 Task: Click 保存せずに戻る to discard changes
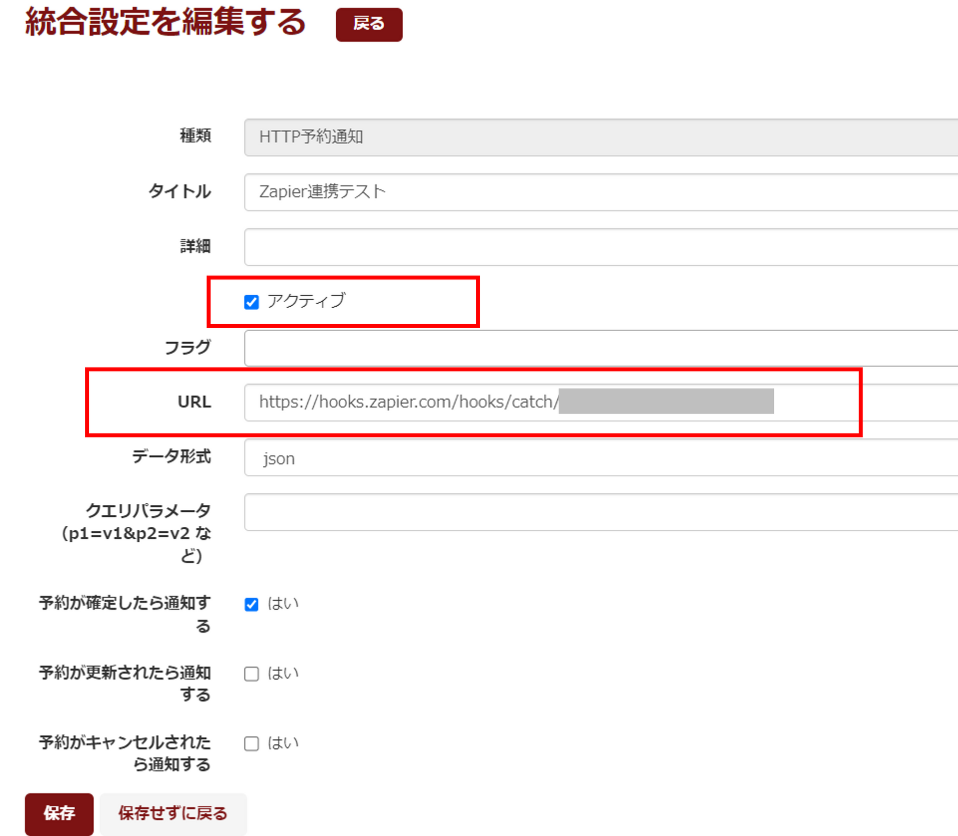pos(173,814)
